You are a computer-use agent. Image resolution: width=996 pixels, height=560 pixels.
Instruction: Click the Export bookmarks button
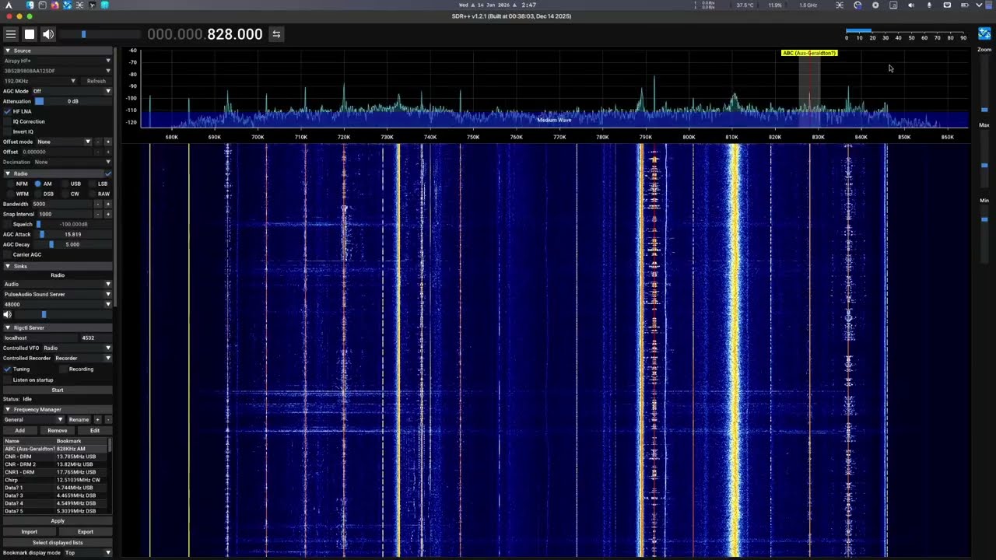(x=86, y=532)
